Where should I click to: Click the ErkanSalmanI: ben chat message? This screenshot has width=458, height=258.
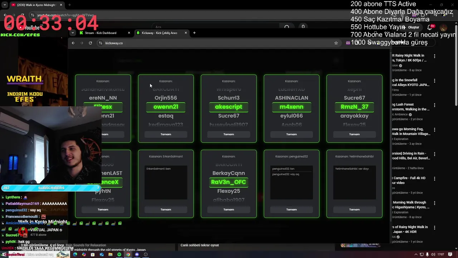pos(159,168)
